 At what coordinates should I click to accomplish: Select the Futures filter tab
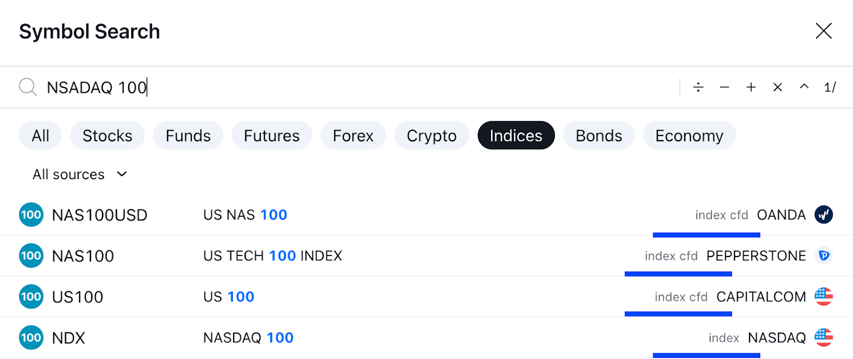271,135
